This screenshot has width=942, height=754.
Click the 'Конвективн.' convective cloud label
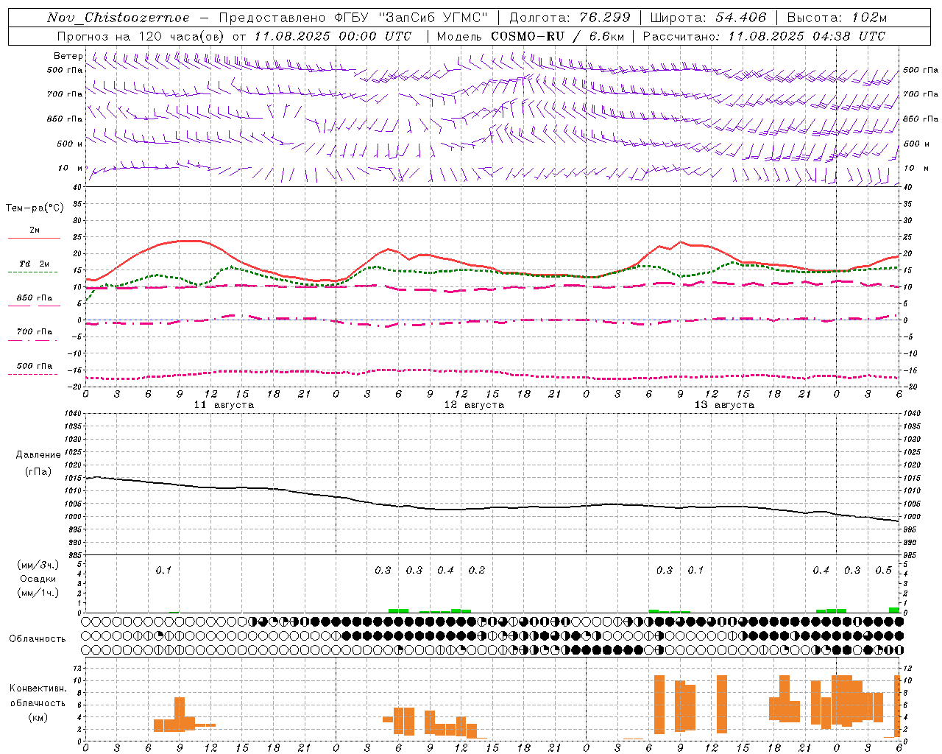pyautogui.click(x=38, y=688)
